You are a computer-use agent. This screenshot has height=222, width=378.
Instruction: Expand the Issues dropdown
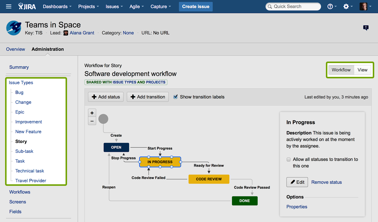click(x=114, y=7)
